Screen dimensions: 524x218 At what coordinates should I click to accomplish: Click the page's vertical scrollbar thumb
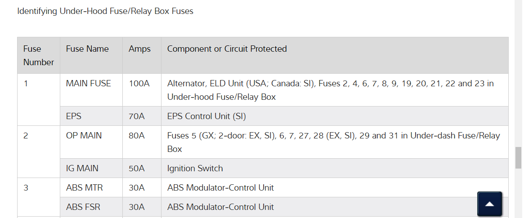519,157
